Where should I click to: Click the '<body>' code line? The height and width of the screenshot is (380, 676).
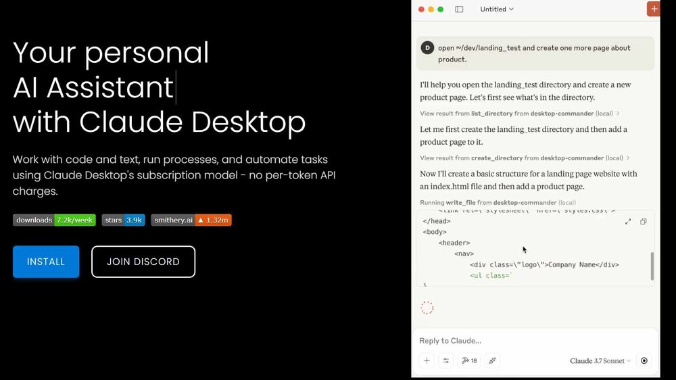coord(435,232)
